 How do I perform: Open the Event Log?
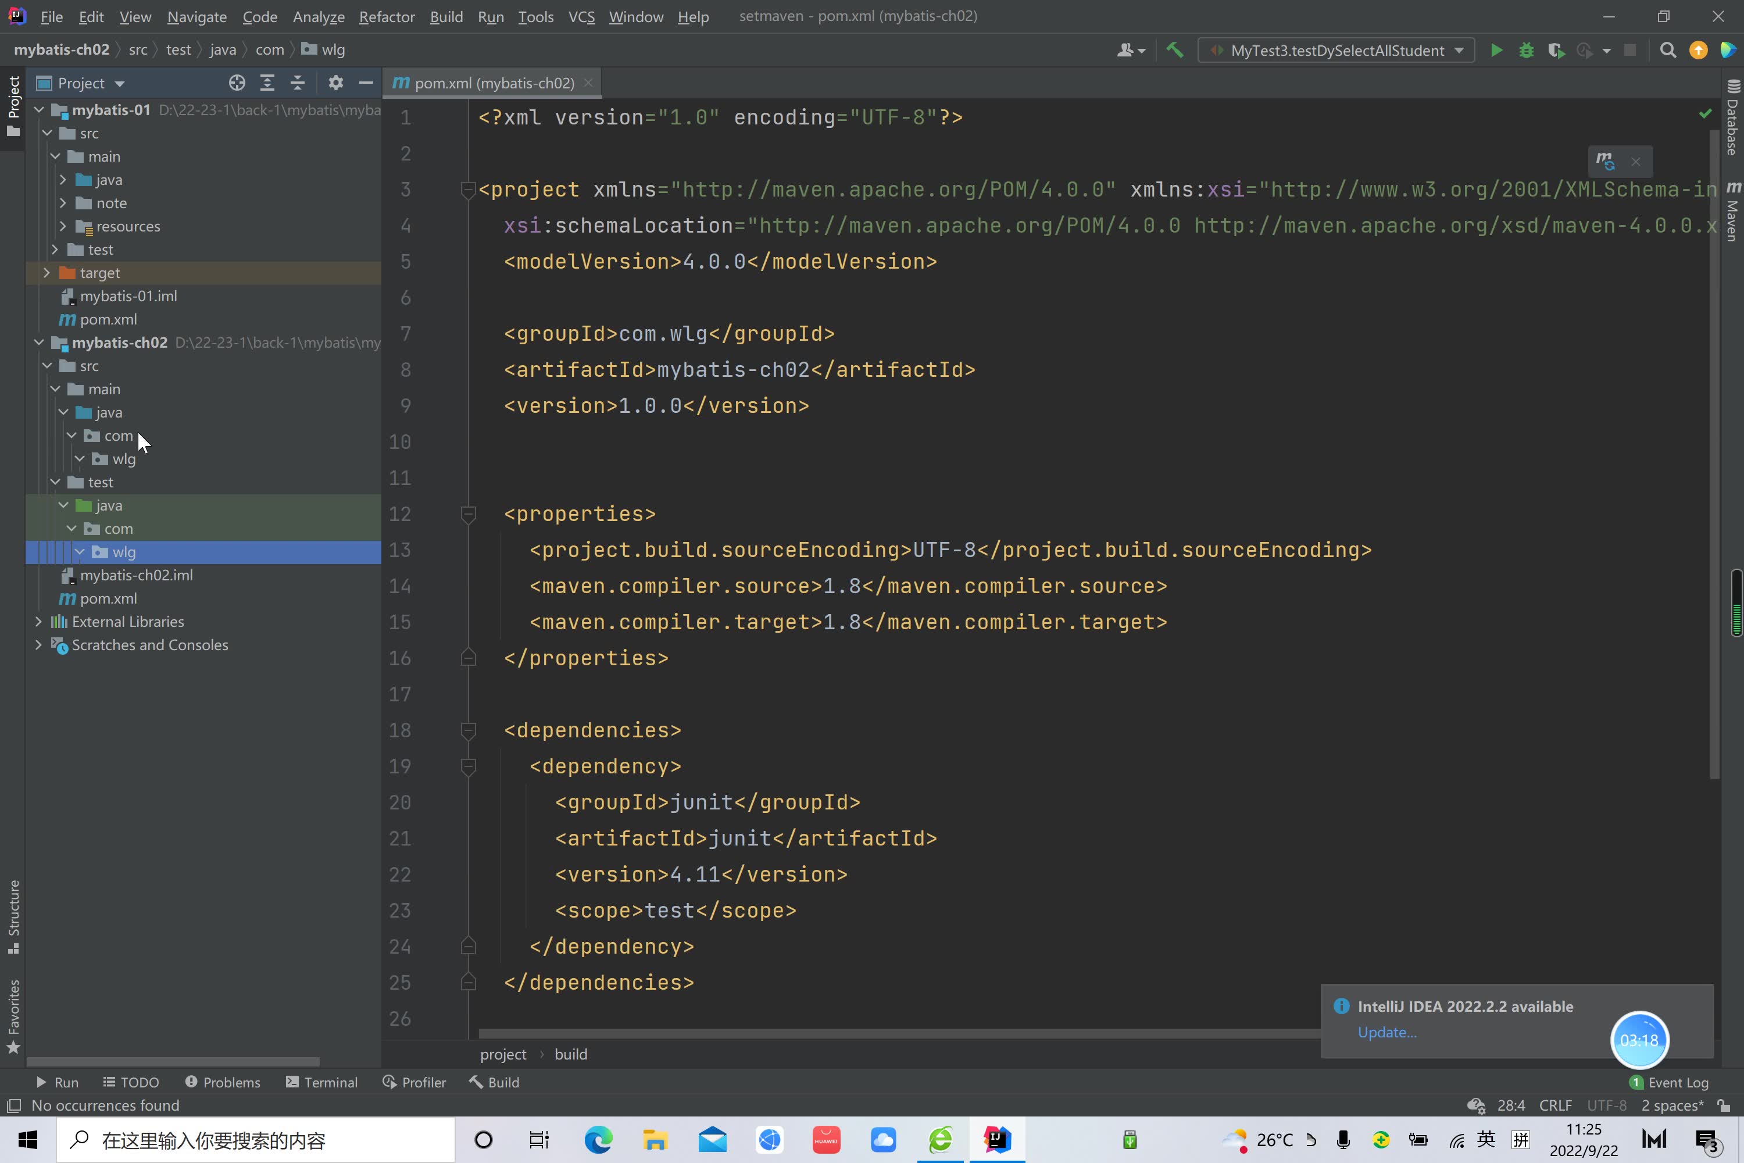click(1669, 1082)
